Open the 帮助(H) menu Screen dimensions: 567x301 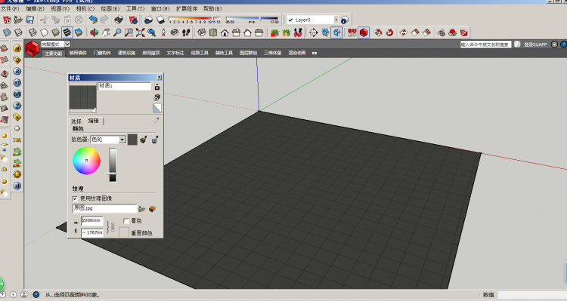pos(212,8)
